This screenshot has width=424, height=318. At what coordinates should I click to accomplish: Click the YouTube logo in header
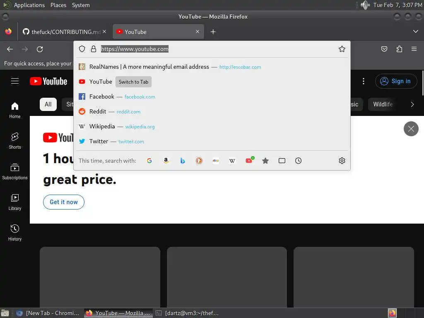(48, 81)
